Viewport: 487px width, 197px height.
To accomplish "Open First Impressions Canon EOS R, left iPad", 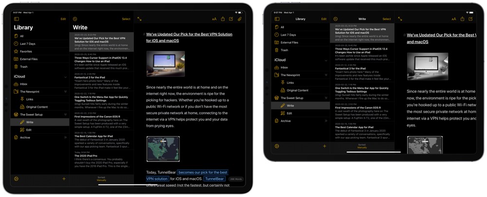I will click(x=102, y=120).
